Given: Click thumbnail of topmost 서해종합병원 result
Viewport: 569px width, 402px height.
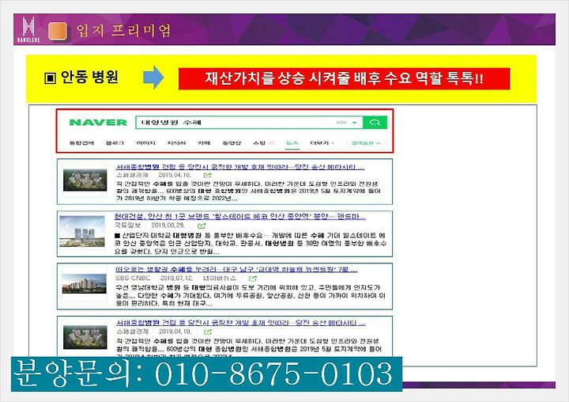Looking at the screenshot, I should tap(85, 180).
